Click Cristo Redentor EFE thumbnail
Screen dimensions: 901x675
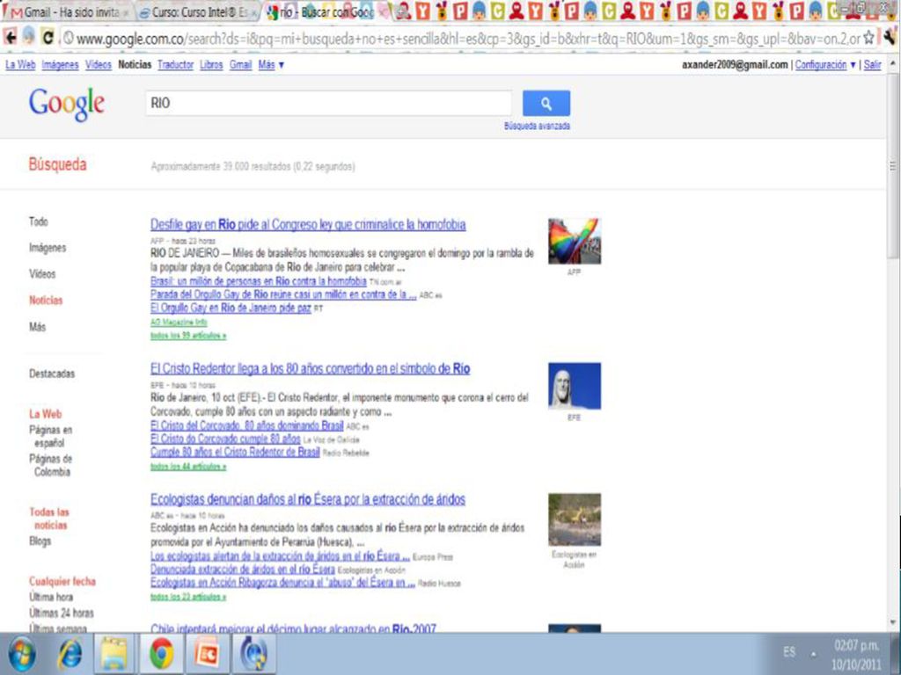click(x=574, y=386)
